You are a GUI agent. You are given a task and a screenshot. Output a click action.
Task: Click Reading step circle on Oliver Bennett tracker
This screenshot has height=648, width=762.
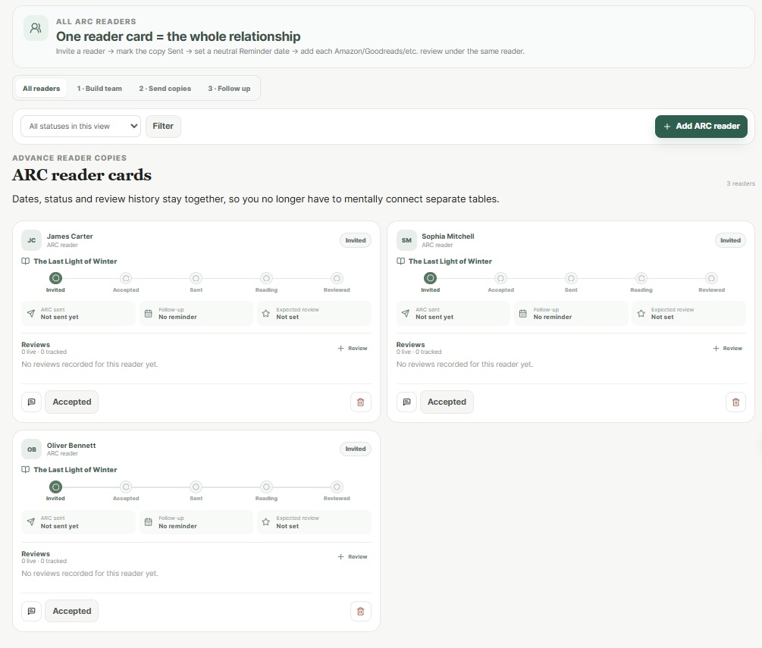tap(266, 487)
